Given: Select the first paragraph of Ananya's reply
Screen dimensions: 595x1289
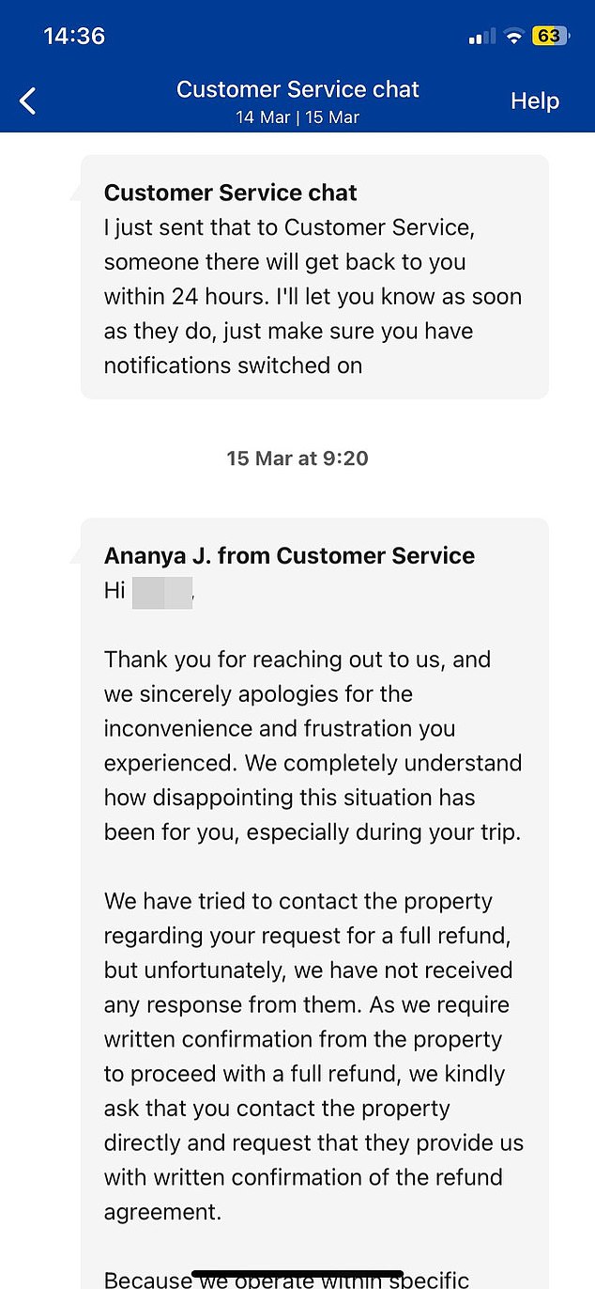Looking at the screenshot, I should point(313,745).
